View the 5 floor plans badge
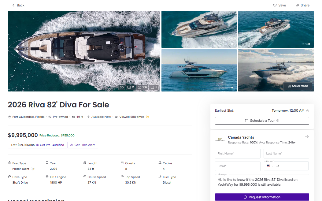Screen dimensions: 322x201 pos(154,87)
